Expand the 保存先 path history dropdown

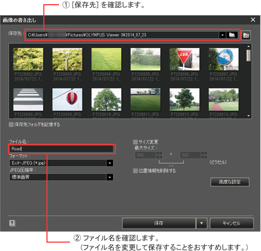[x=222, y=35]
